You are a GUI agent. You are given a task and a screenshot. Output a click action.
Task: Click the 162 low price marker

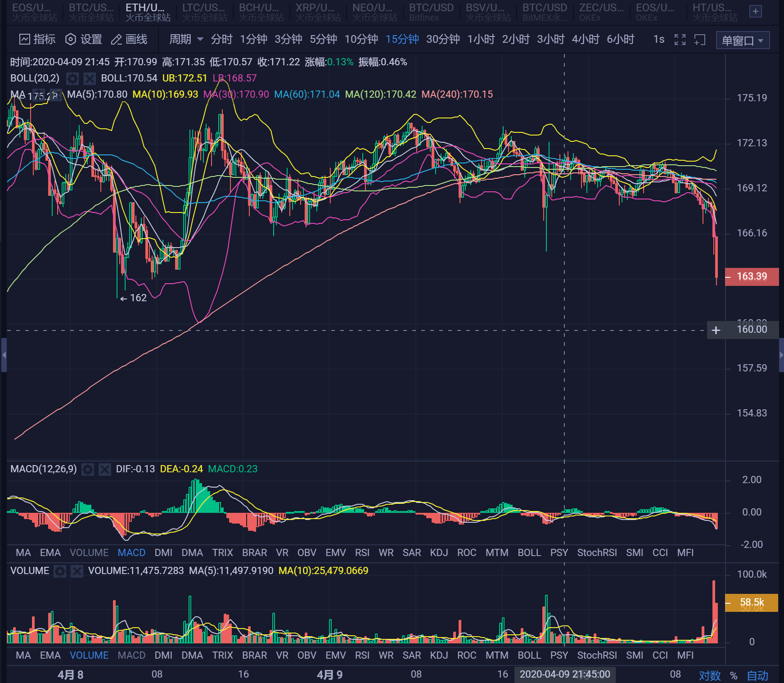click(x=133, y=298)
